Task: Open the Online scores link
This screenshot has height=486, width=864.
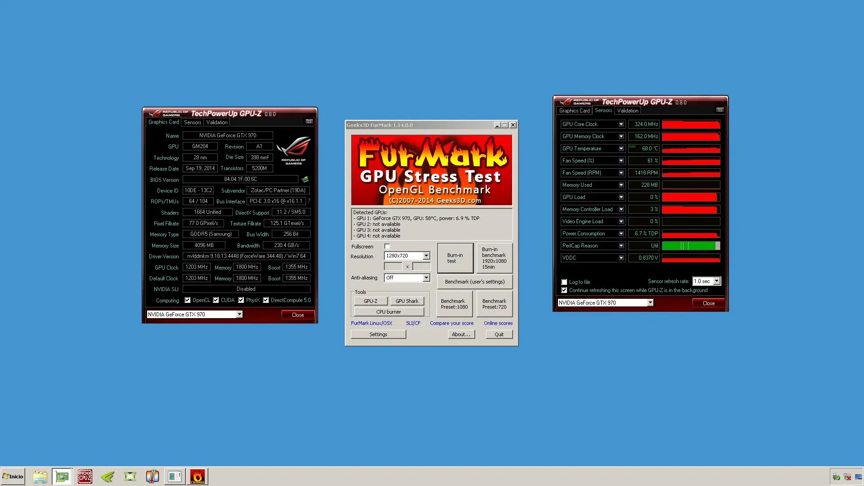Action: [x=498, y=323]
